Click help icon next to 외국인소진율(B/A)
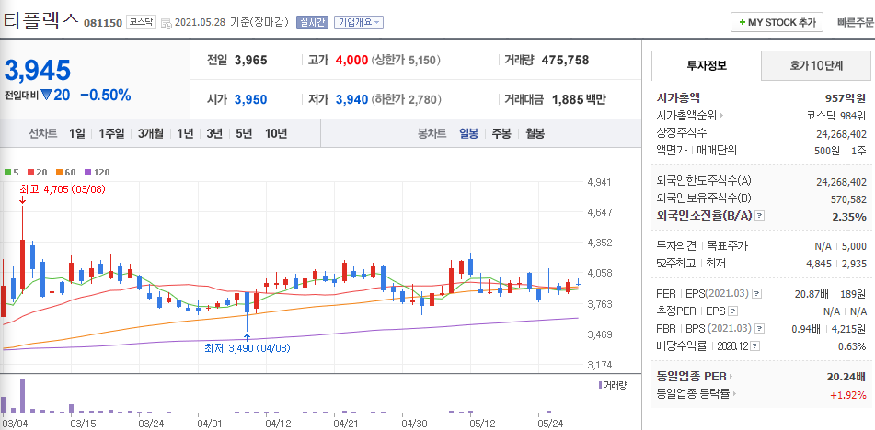 [x=759, y=216]
